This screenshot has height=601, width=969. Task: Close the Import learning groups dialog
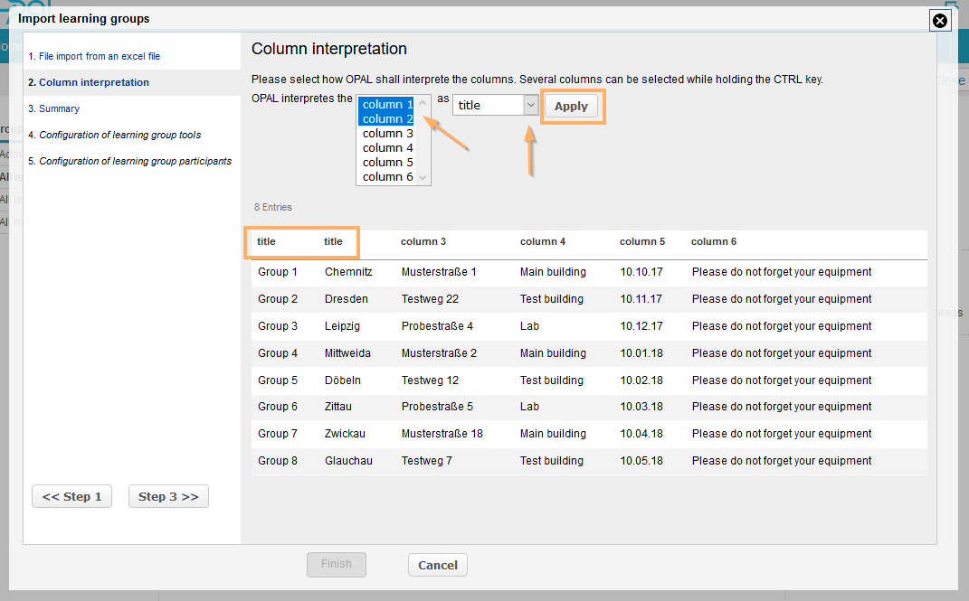tap(940, 20)
